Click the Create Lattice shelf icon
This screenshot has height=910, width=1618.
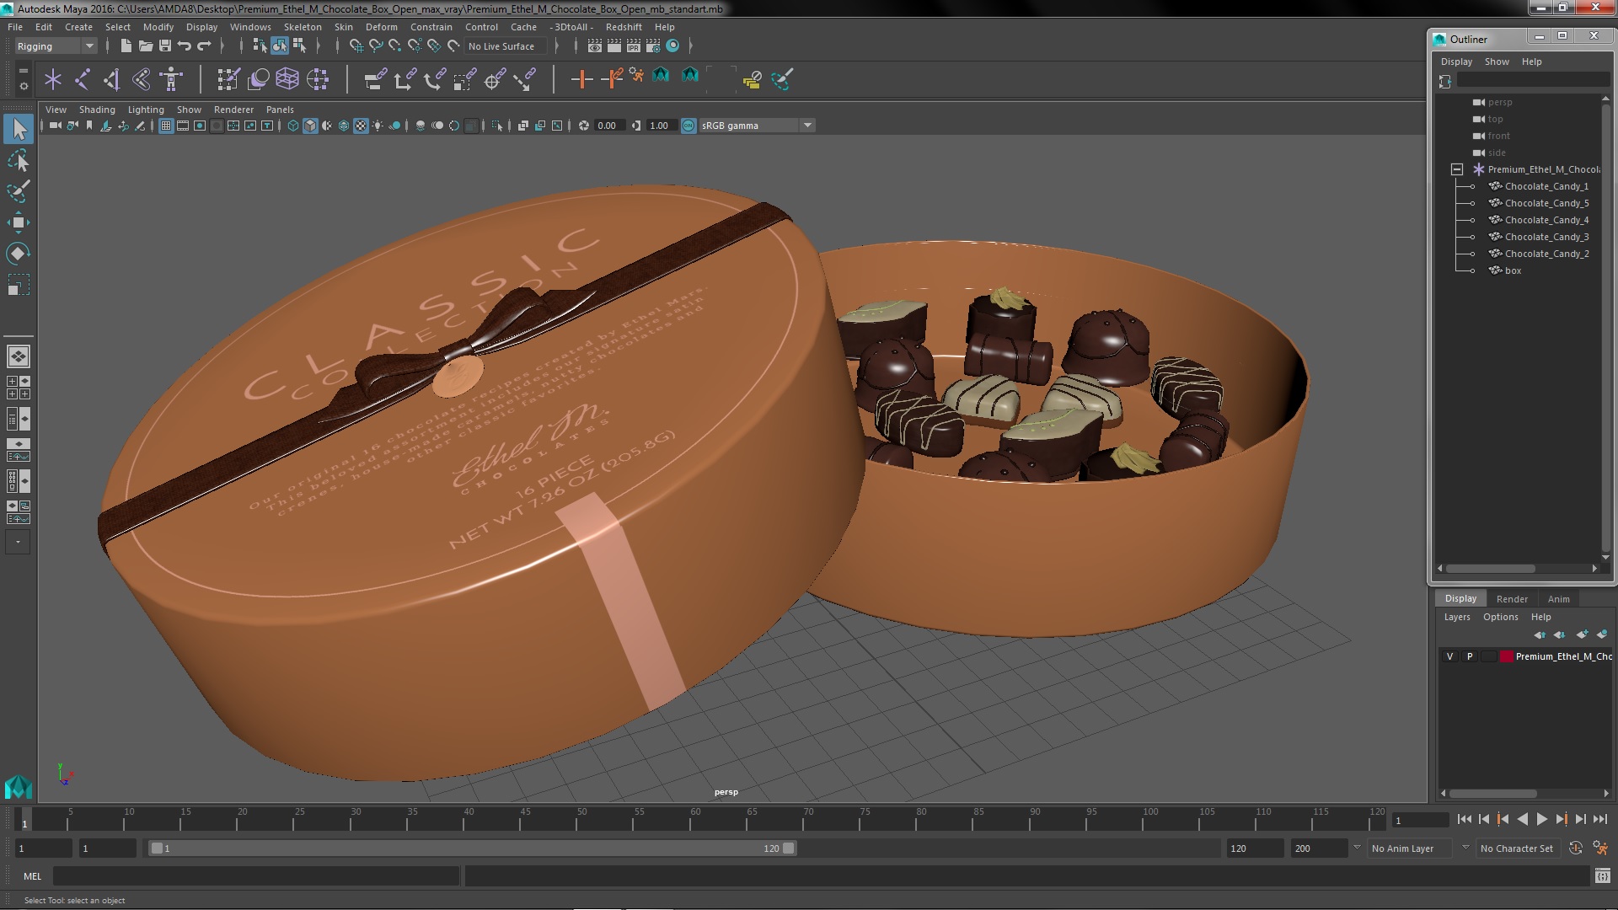(x=287, y=79)
